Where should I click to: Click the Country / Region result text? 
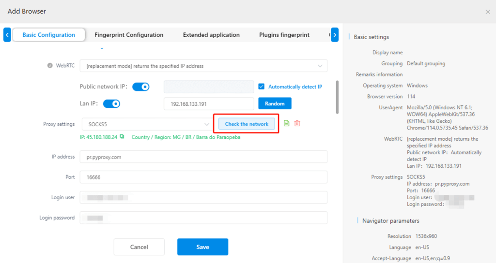click(186, 137)
